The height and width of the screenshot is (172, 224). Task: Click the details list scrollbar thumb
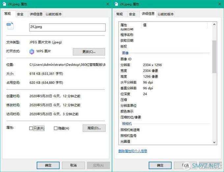[x=214, y=57]
